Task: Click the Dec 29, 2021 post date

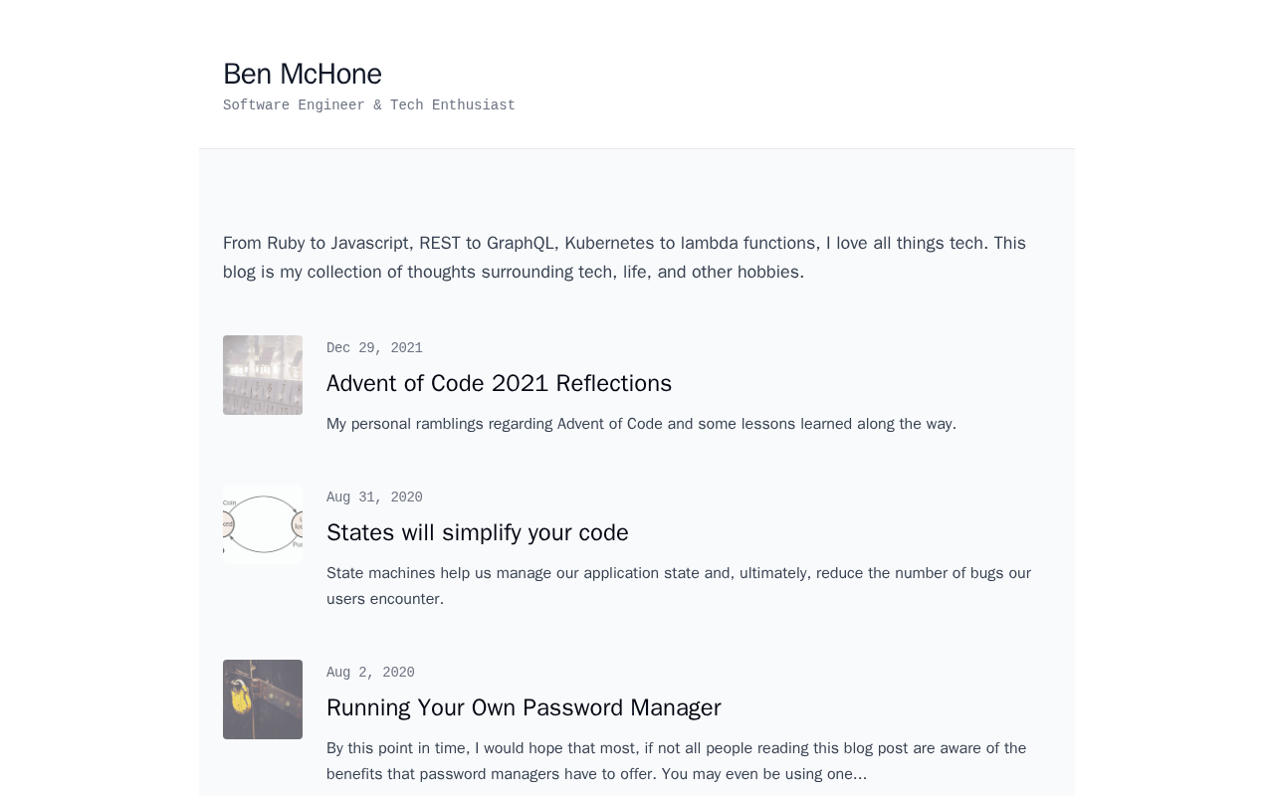Action: [x=374, y=348]
